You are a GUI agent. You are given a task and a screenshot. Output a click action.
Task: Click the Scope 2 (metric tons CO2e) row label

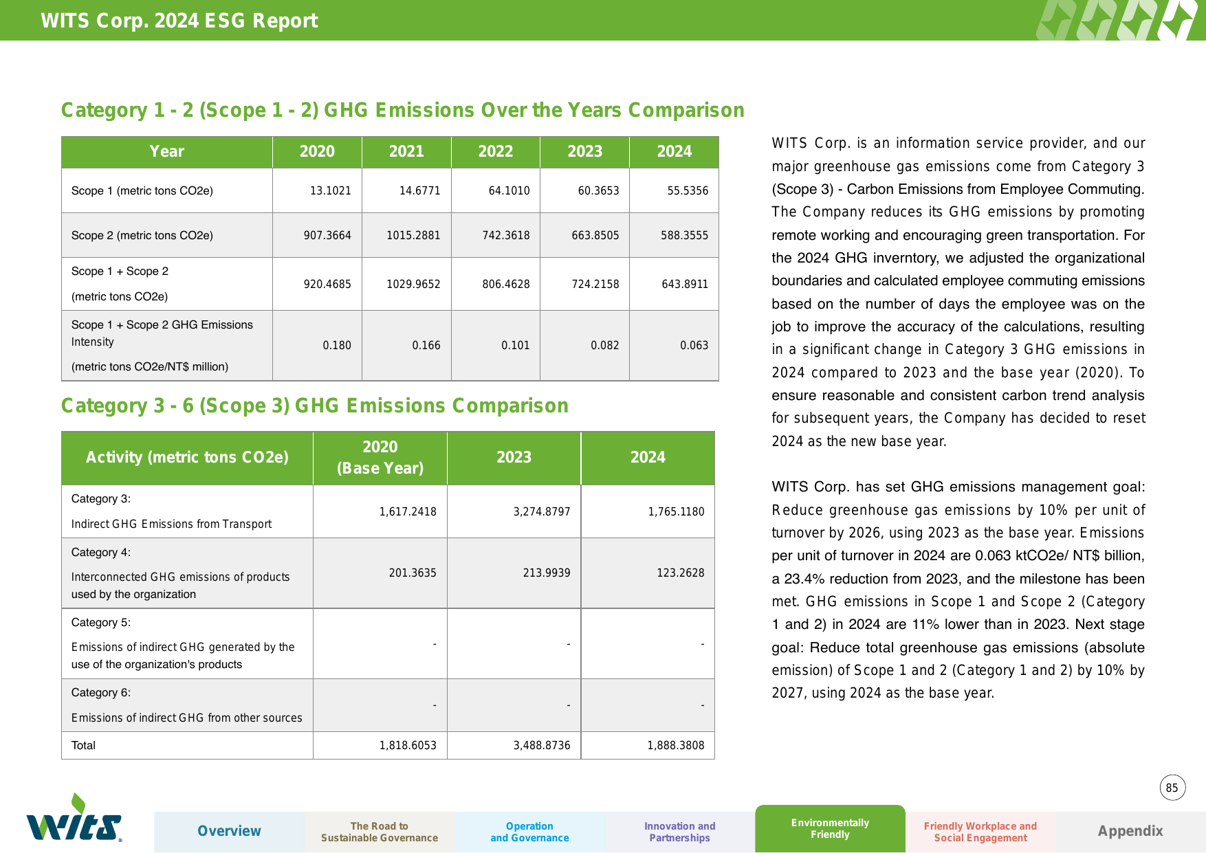[x=142, y=235]
